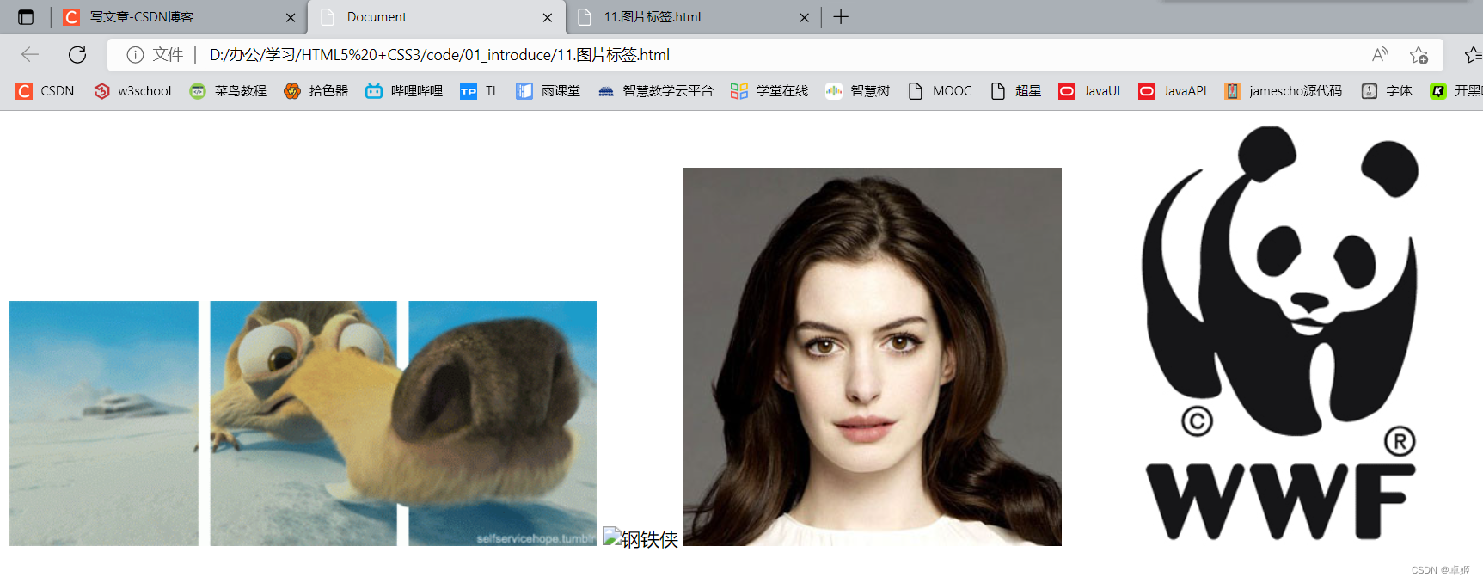This screenshot has width=1483, height=583.
Task: Click the address bar URL field
Action: 774,55
